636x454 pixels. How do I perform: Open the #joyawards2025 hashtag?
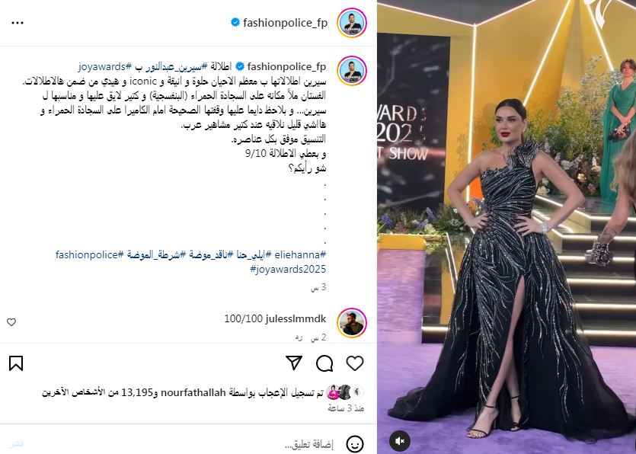click(x=288, y=269)
